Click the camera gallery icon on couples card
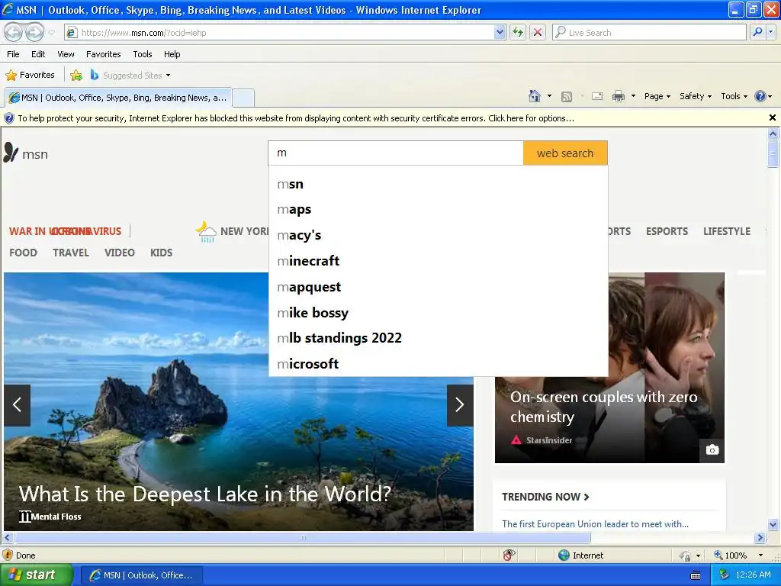This screenshot has height=586, width=781. [712, 450]
